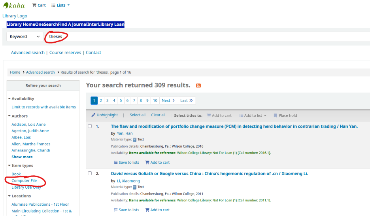This screenshot has height=216, width=370.
Task: Save result 1 to lists
Action: coord(126,163)
